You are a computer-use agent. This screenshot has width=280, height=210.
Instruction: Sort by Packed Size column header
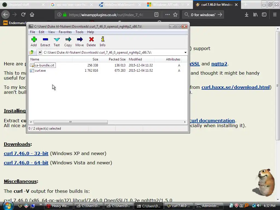pyautogui.click(x=113, y=59)
